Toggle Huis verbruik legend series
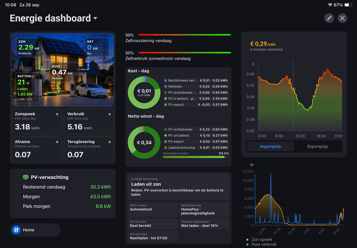 coord(262,244)
